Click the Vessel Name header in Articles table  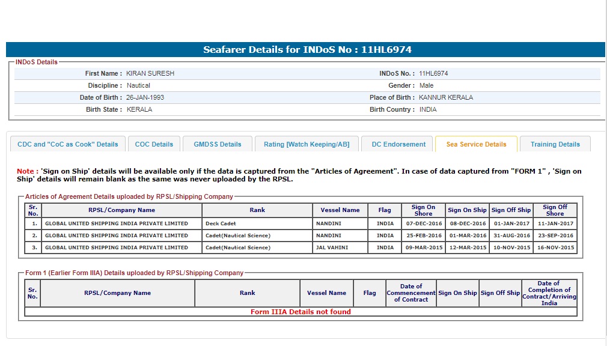[x=340, y=210]
